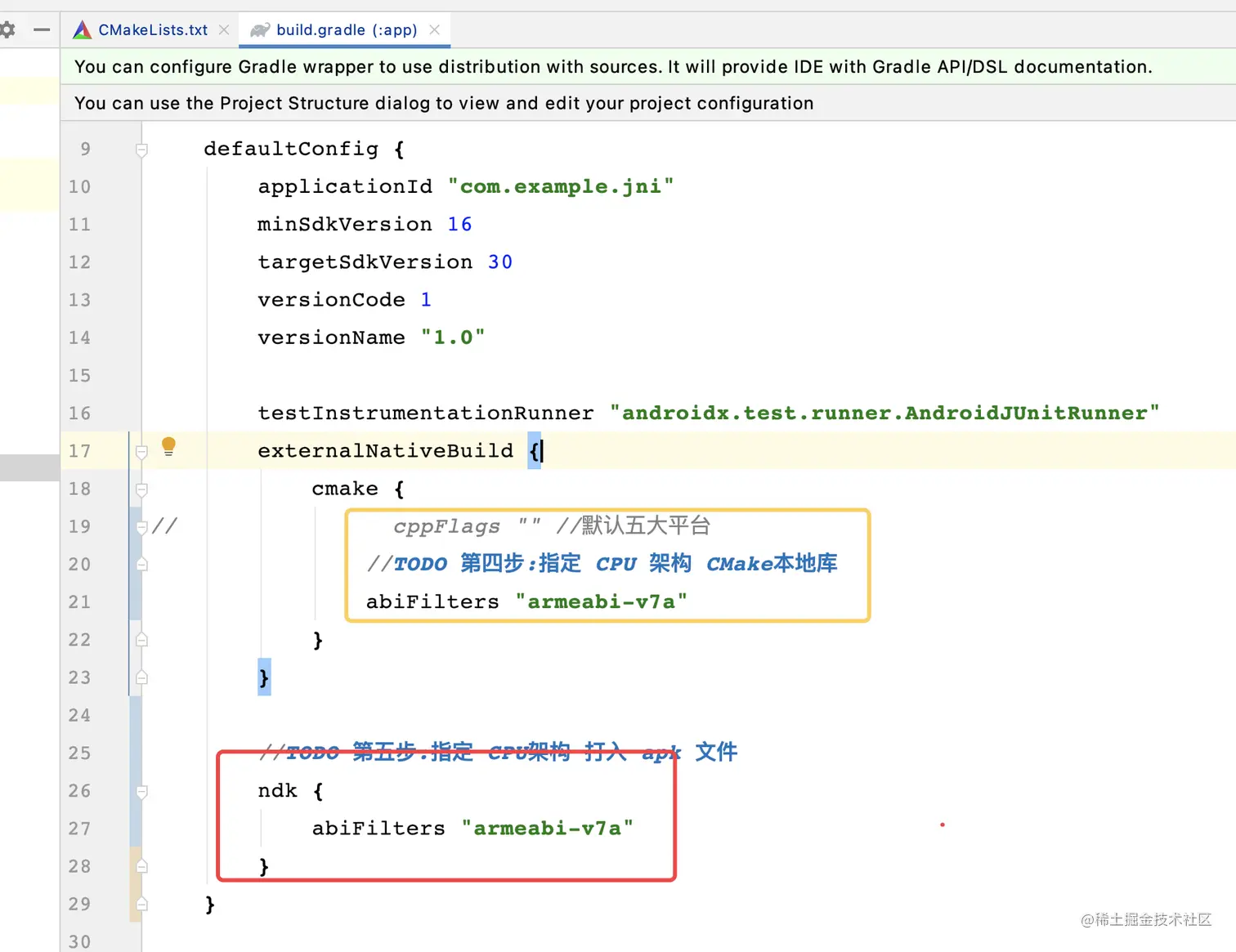Screen dimensions: 1236x952
Task: Click the targetSdkVersion value 30
Action: (500, 261)
